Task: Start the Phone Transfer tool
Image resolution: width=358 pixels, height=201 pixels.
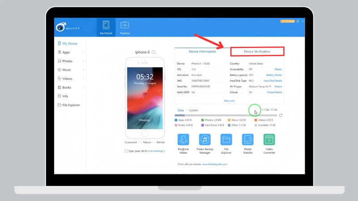Action: (248, 140)
